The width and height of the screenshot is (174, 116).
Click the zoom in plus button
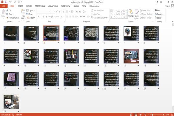tap(164, 115)
